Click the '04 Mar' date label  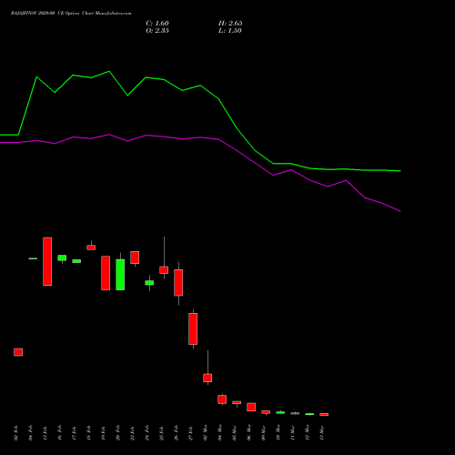[220, 433]
